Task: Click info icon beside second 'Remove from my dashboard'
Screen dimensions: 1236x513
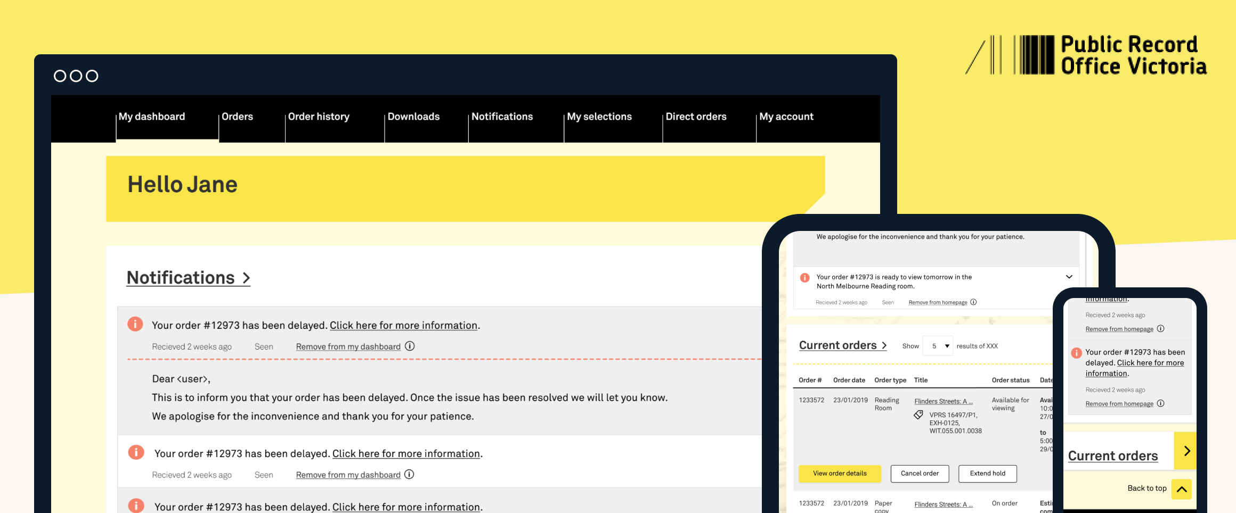Action: tap(409, 474)
